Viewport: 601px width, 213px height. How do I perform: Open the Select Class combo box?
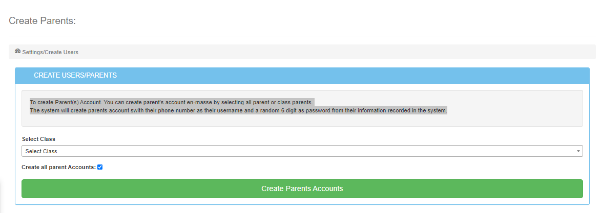[302, 151]
